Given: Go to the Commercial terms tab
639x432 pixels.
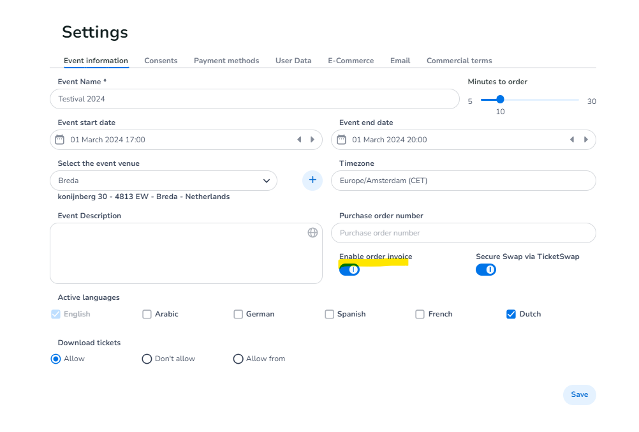Looking at the screenshot, I should 459,61.
